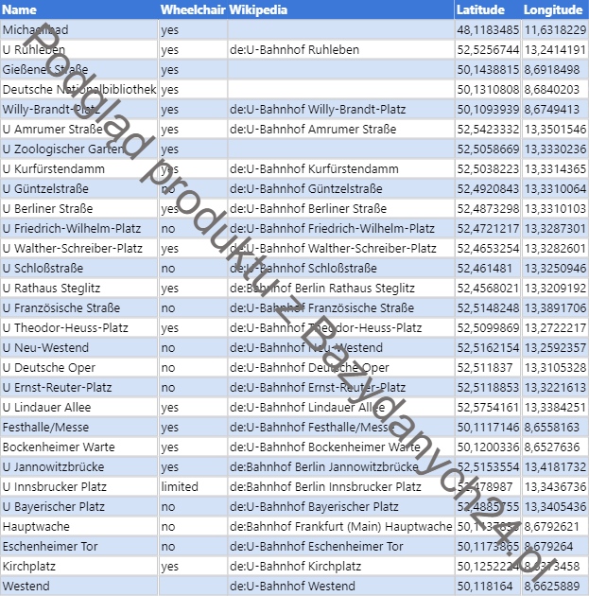Select the 'U Bayerischer Platz' name cell
This screenshot has width=589, height=596.
tap(79, 506)
